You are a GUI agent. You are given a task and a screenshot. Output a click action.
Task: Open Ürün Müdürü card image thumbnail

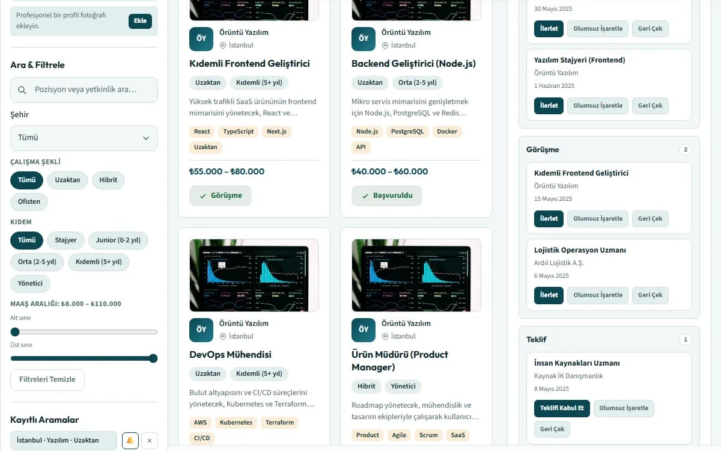click(416, 275)
